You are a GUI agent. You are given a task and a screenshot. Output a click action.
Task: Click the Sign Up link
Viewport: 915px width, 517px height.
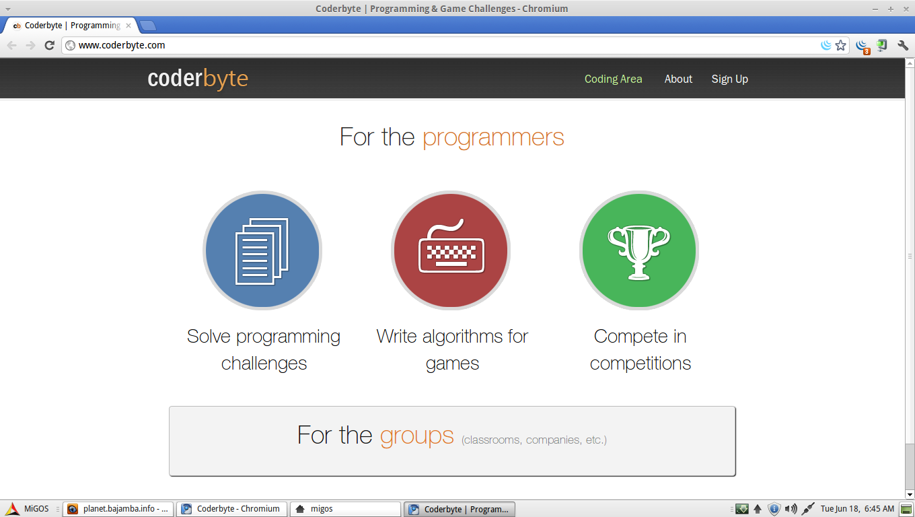[x=730, y=79]
